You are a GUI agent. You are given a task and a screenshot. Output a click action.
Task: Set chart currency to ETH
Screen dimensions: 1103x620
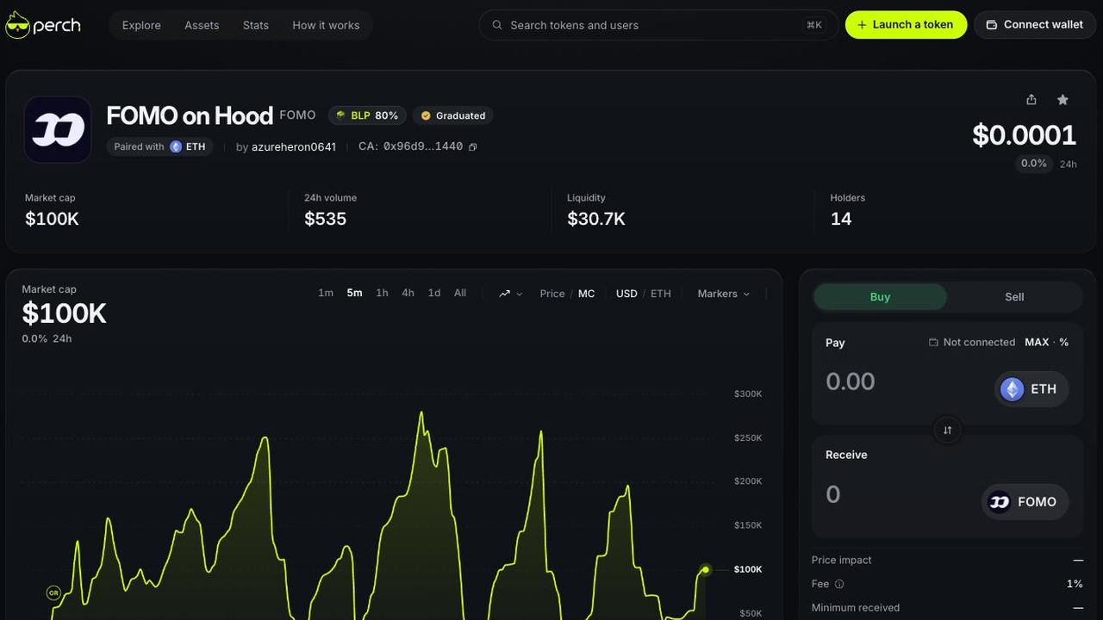pos(661,294)
